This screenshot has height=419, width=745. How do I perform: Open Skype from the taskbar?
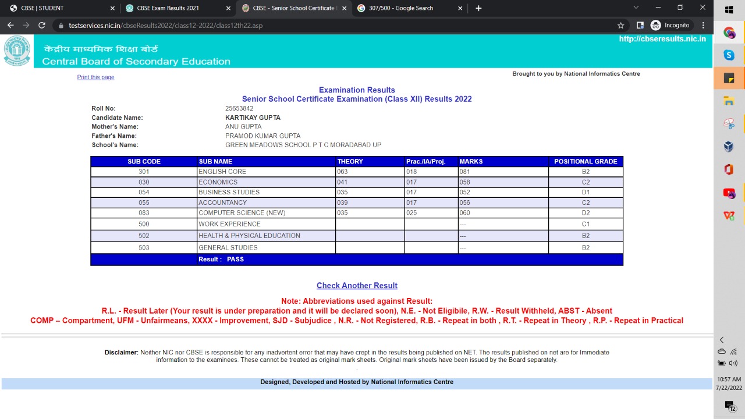(x=729, y=55)
